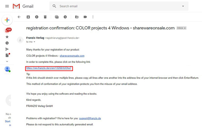Go back to the inbox list
Screen dimensions: 202x129
(x=19, y=17)
